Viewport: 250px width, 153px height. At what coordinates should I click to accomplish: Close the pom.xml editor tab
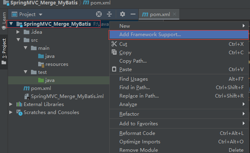pos(174,14)
